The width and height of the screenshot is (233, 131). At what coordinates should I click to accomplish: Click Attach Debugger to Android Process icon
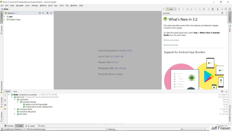pyautogui.click(x=200, y=9)
